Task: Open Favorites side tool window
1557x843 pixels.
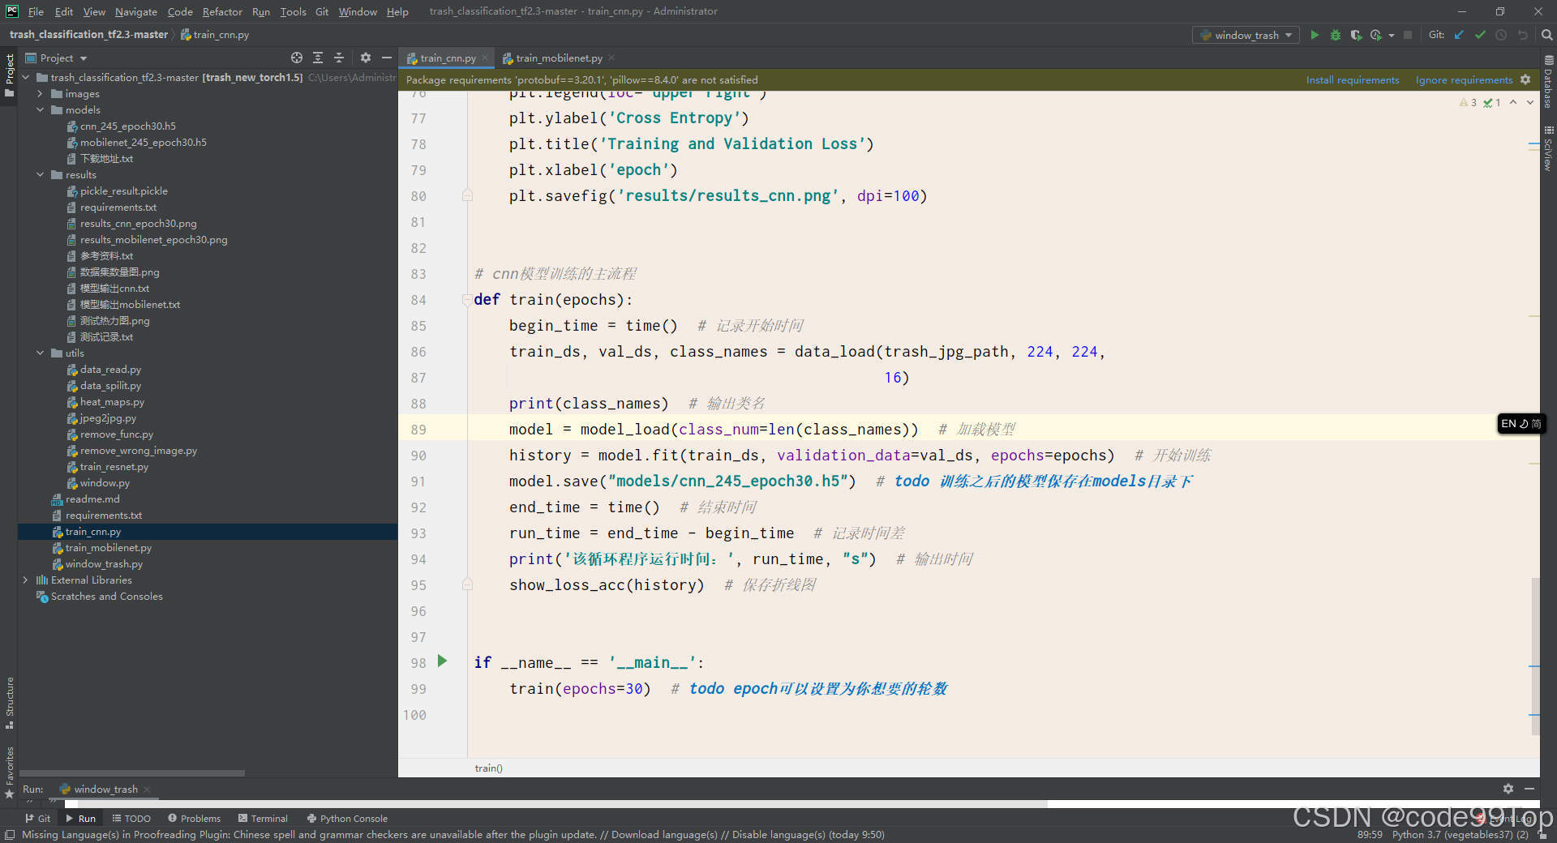Action: (10, 772)
